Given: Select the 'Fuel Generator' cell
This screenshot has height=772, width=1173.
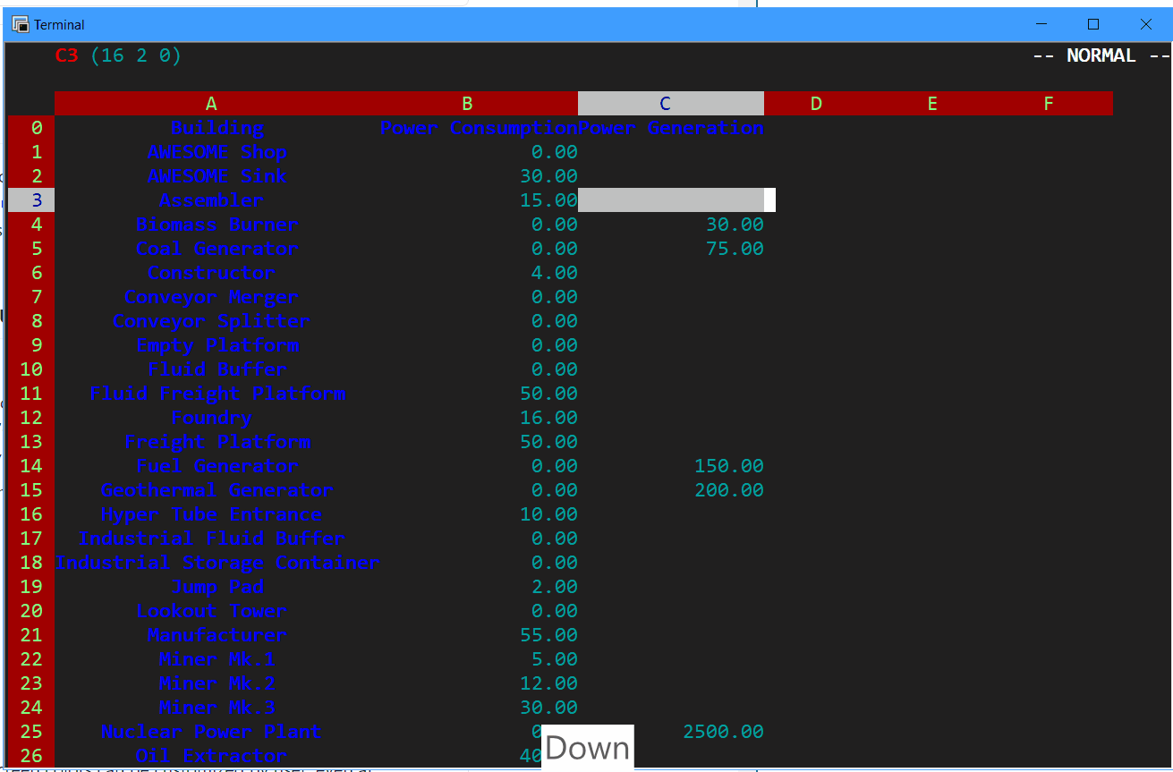Looking at the screenshot, I should [x=217, y=466].
